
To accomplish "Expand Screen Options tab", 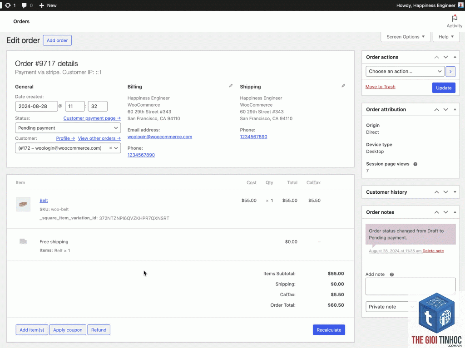I will point(406,37).
